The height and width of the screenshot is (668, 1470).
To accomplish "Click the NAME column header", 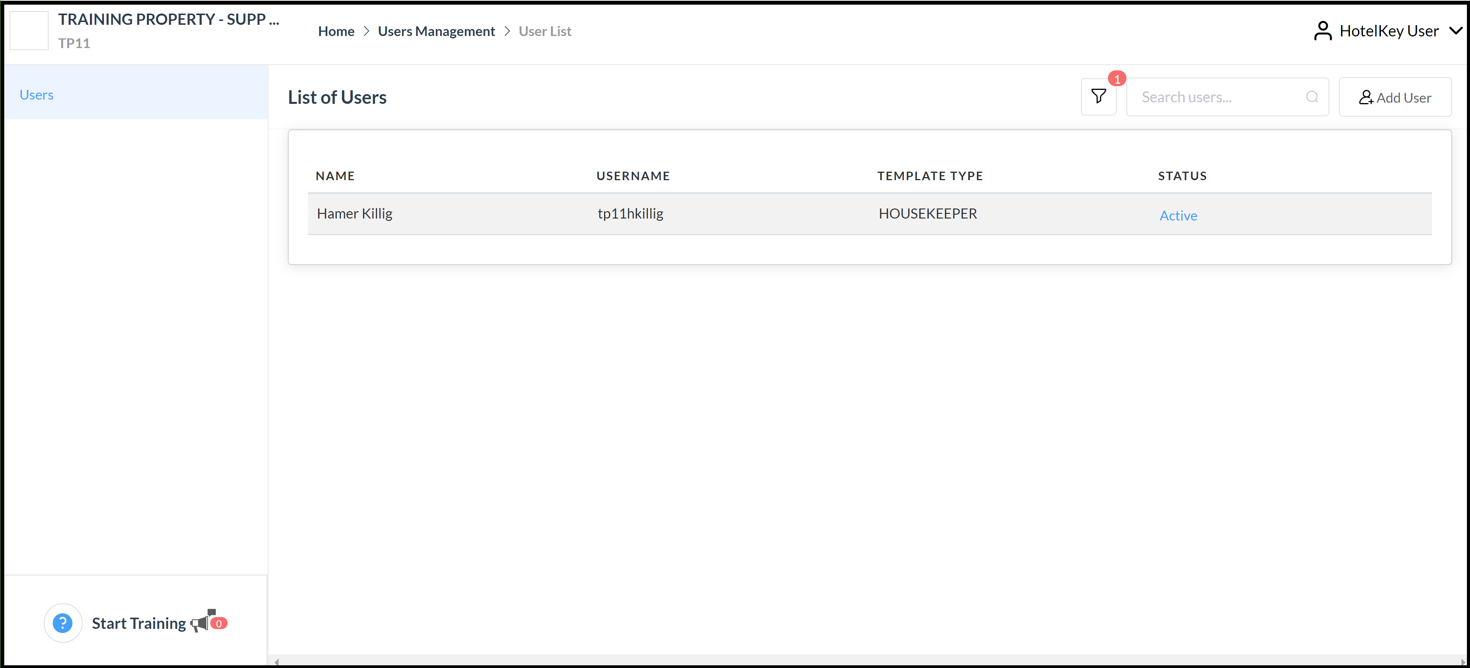I will (335, 176).
